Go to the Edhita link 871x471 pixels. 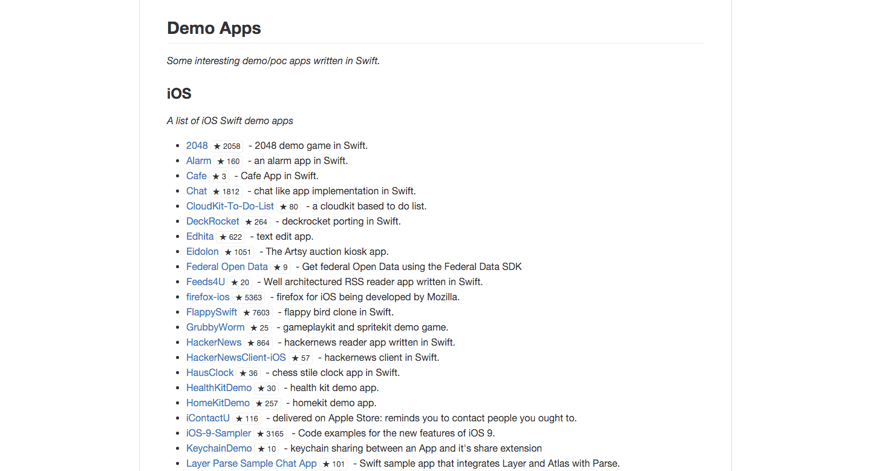(x=200, y=236)
